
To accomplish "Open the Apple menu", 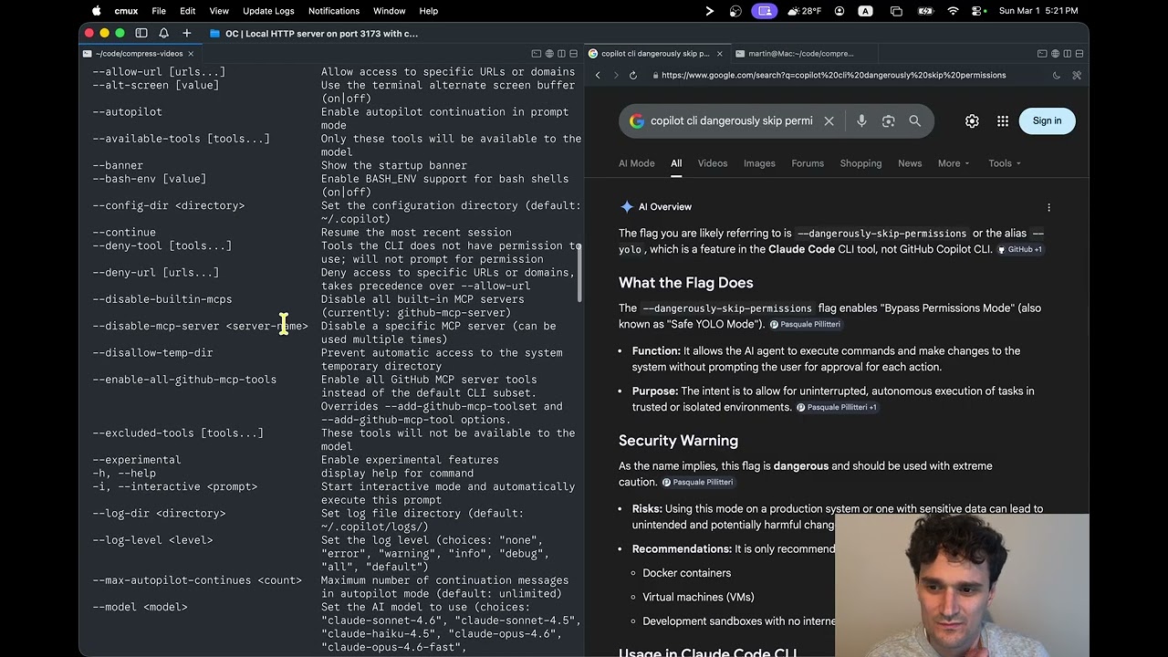I will point(97,11).
